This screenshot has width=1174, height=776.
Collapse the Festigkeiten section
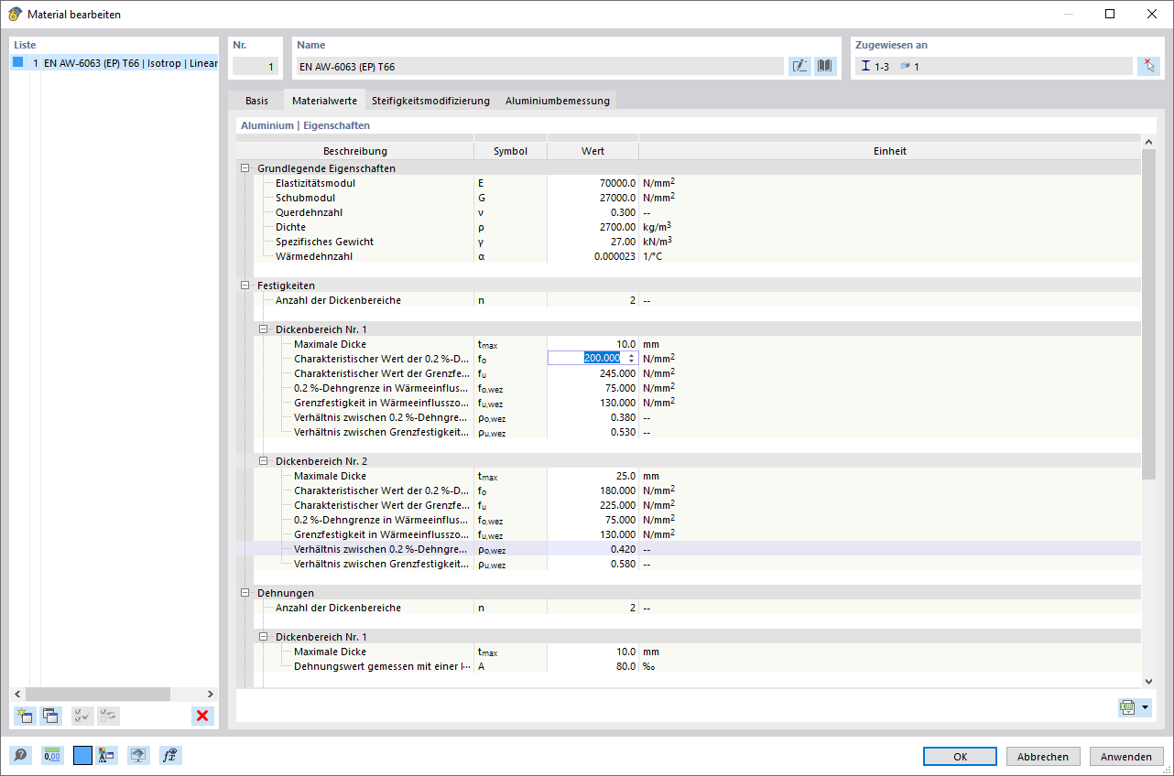tap(245, 286)
